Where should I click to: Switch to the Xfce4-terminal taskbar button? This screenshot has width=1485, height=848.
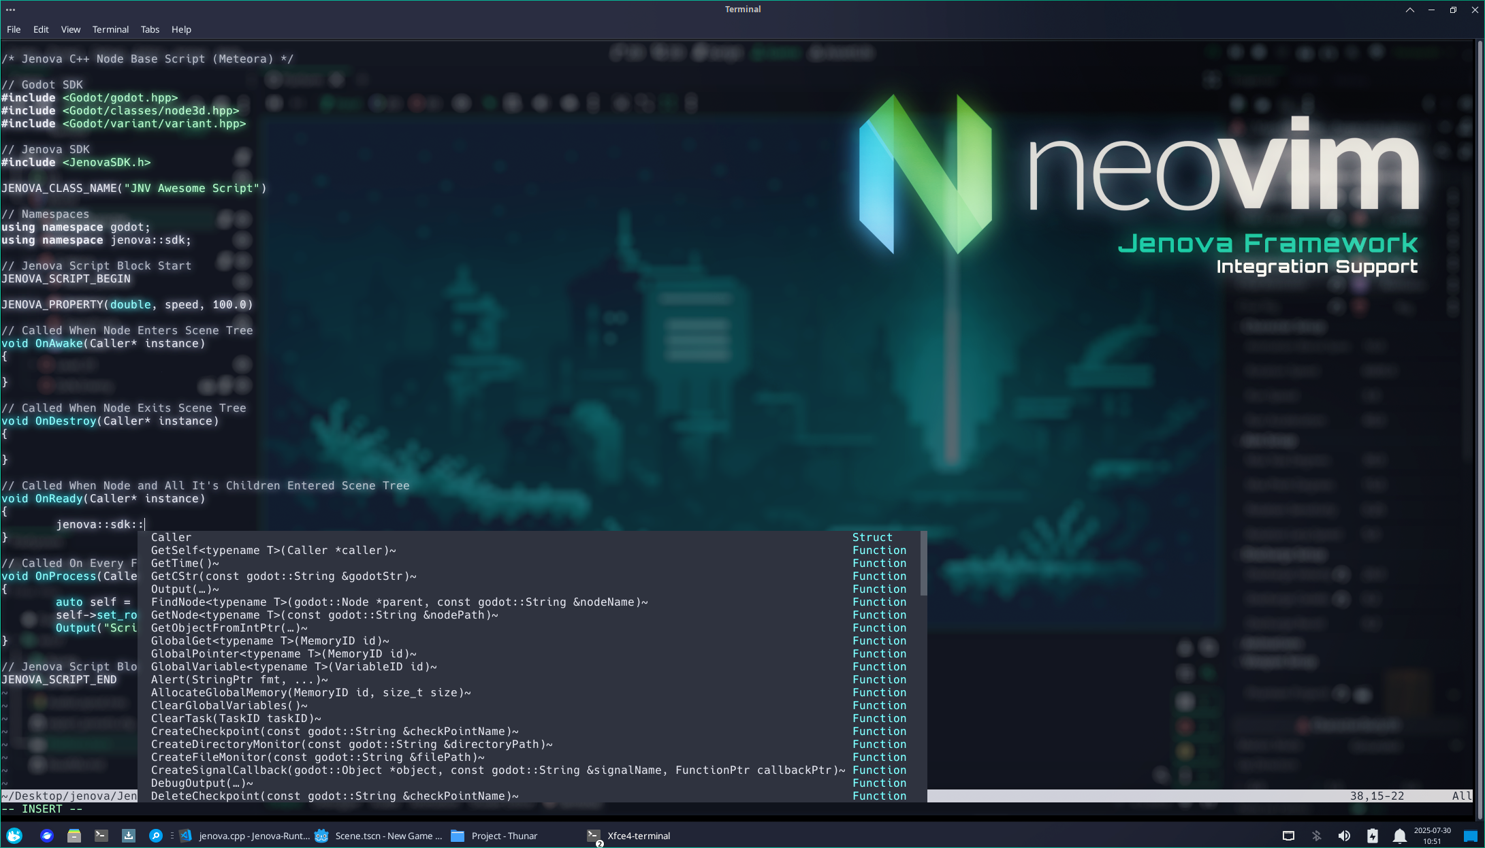[x=630, y=836]
